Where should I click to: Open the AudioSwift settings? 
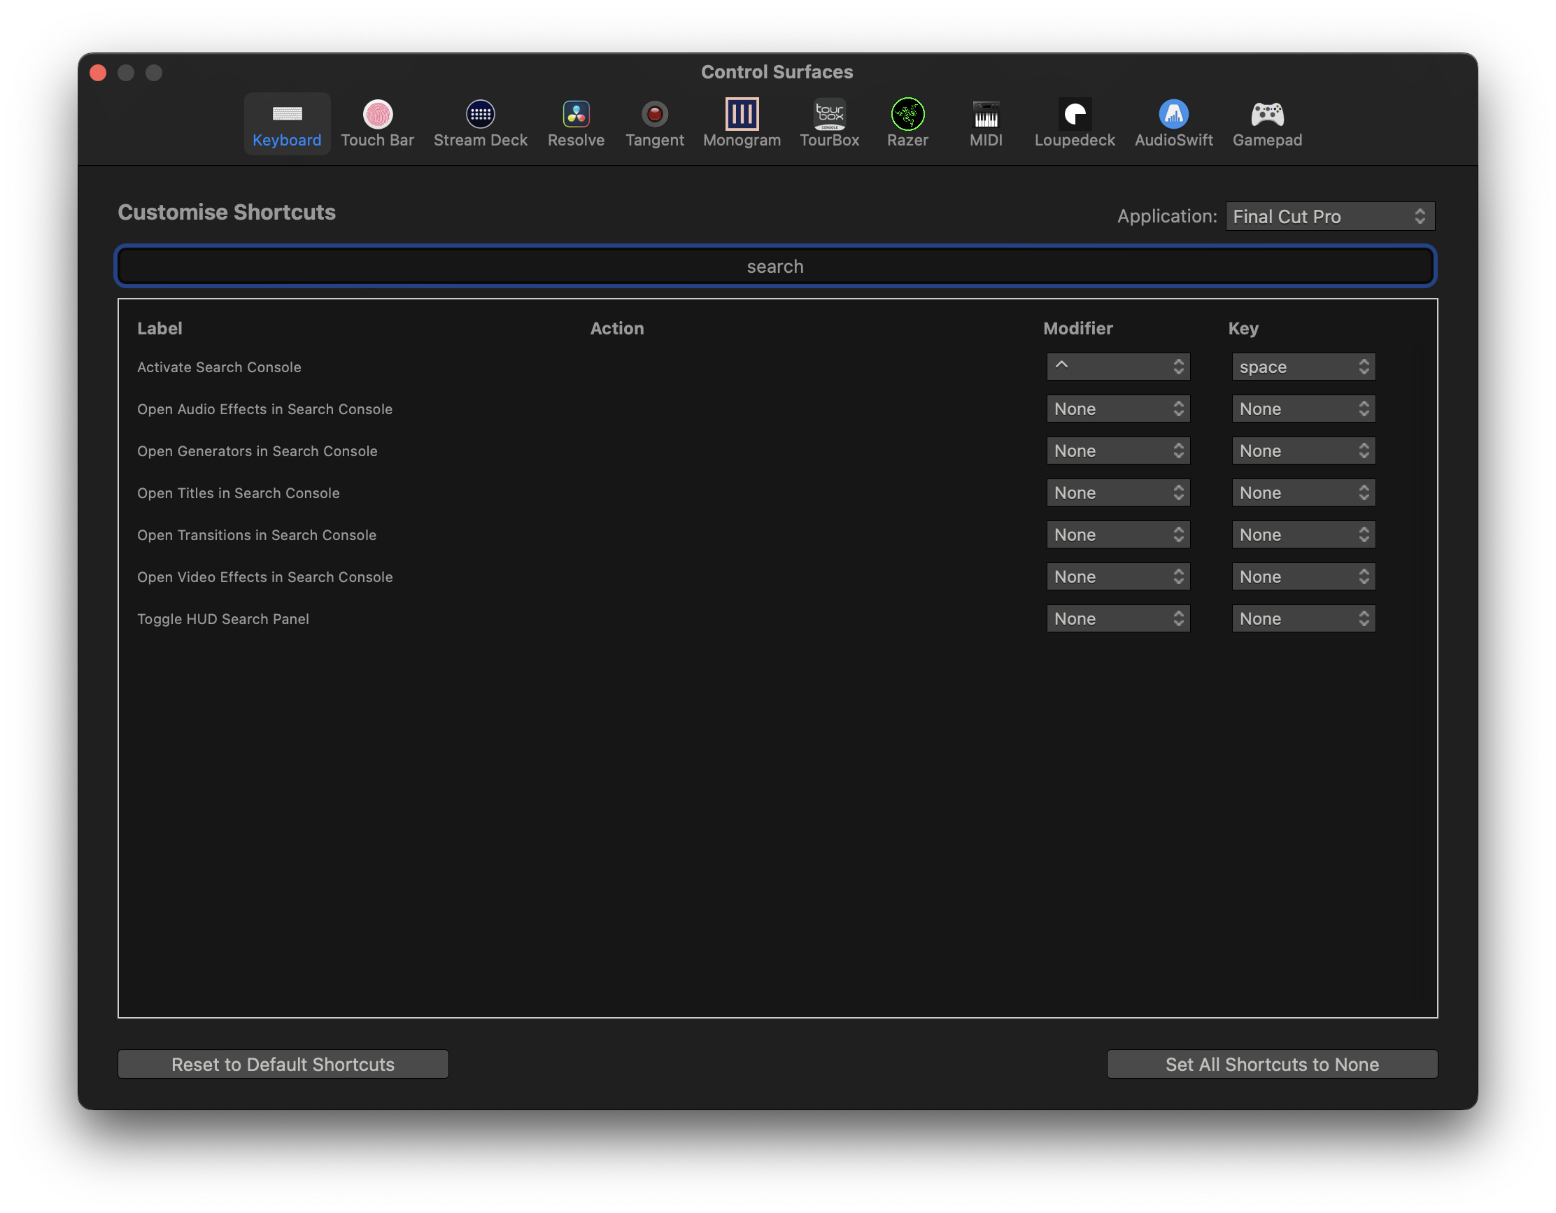[x=1173, y=122]
